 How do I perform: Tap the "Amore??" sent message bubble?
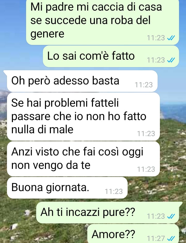tap(133, 233)
